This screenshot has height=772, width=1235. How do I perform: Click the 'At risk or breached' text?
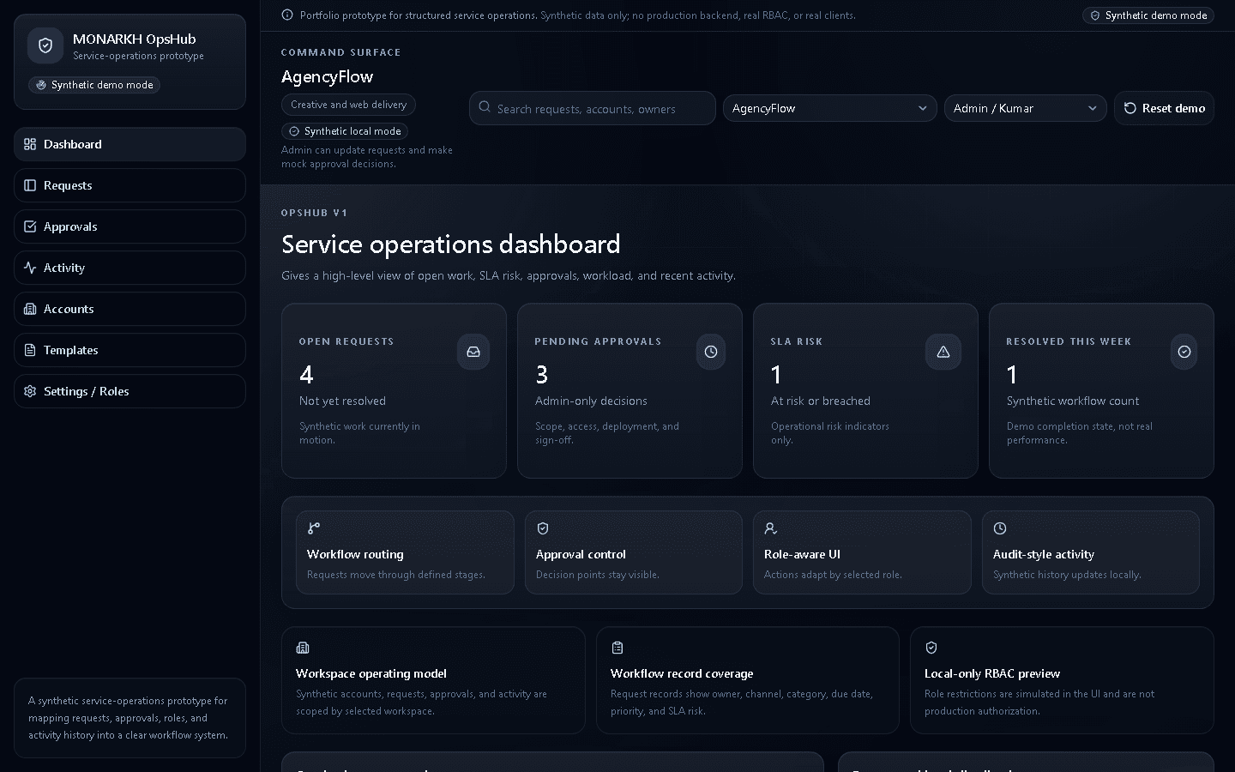(x=820, y=401)
